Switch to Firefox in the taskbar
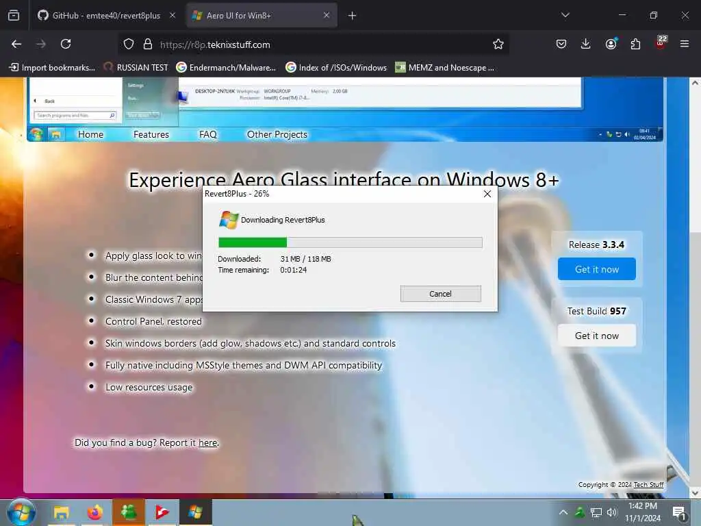701x526 pixels. click(94, 512)
